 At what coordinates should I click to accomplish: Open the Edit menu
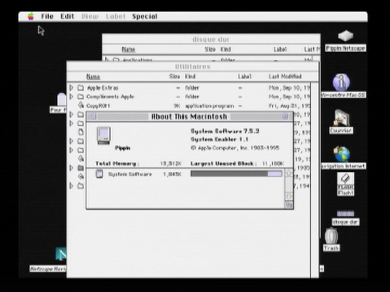(x=67, y=16)
